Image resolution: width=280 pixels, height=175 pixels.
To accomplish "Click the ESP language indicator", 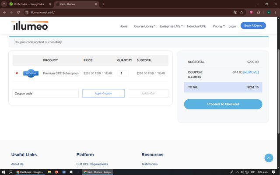I will pos(252,172).
